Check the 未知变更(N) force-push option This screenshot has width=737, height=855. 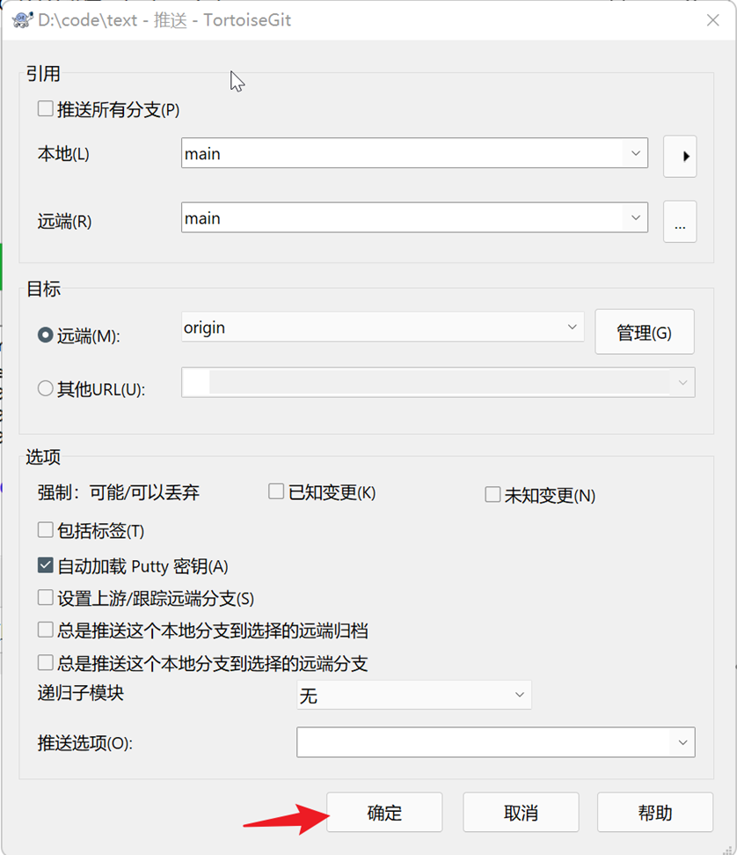tap(493, 495)
